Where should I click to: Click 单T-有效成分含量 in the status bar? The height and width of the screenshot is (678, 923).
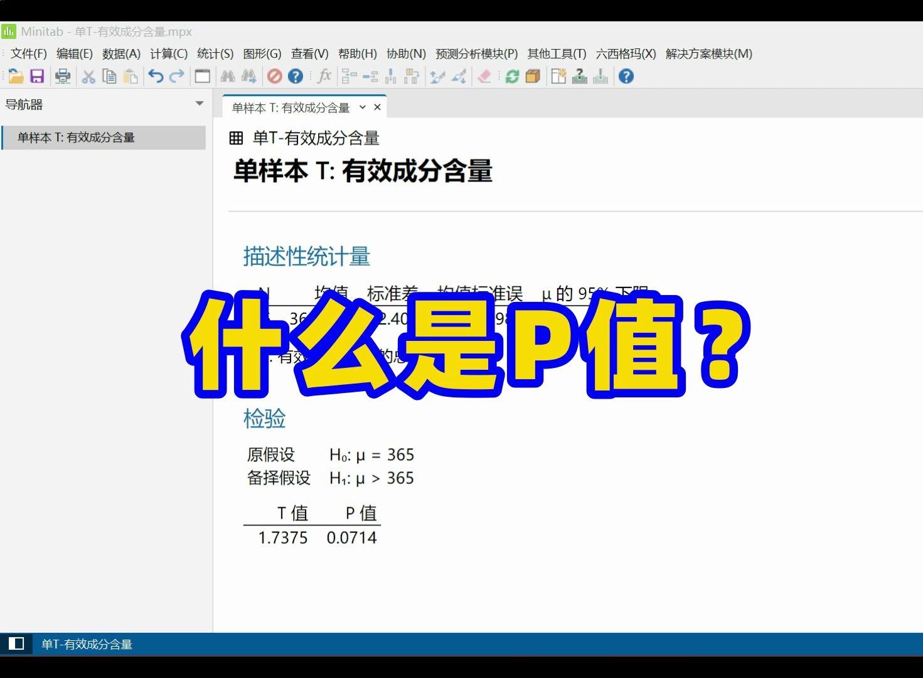(87, 643)
